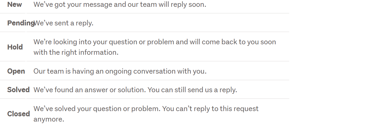Click the line "with the right information."
Screen dimensions: 375x126
[76, 52]
